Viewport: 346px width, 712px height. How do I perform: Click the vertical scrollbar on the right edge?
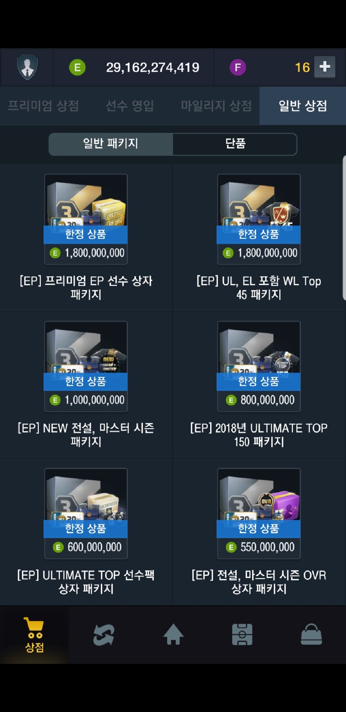(x=344, y=227)
